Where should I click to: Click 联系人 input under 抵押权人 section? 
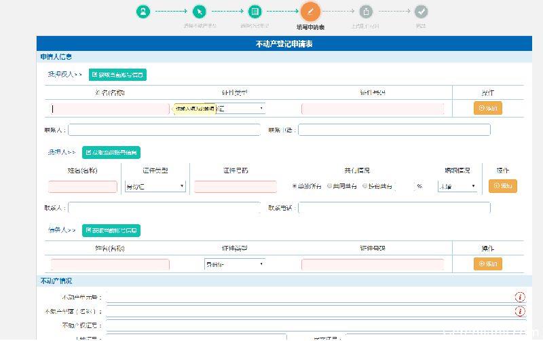coord(164,130)
